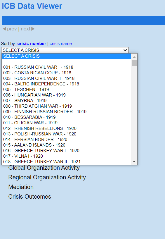Open the Crisis Outcomes section
This screenshot has width=165, height=239.
click(30, 197)
